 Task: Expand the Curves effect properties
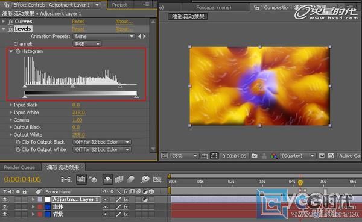click(3, 22)
